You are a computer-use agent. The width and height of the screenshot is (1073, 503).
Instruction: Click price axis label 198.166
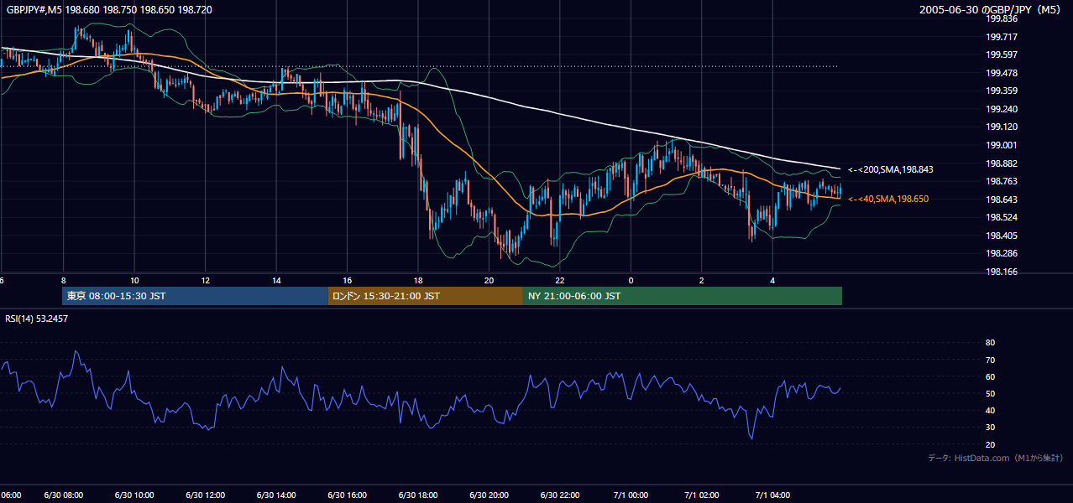click(1002, 272)
